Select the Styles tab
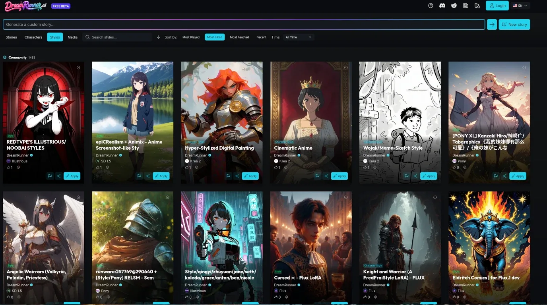Screen dimensions: 547x305 (x=55, y=37)
